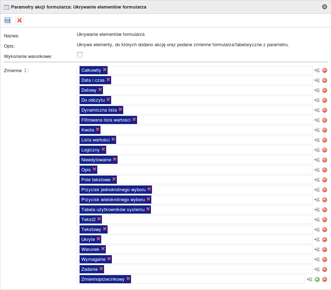
Task: Remove the Przycisk jednokrotnego wyboru tag
Action: [x=149, y=189]
